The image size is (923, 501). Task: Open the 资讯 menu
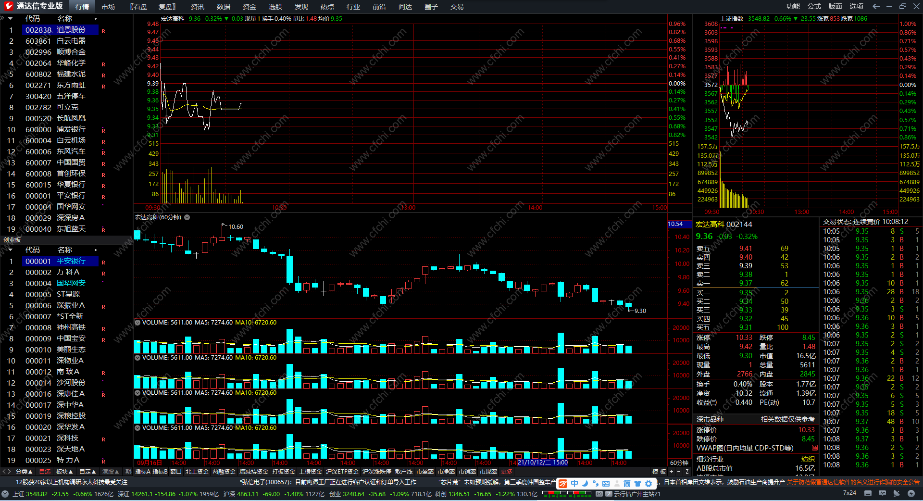pyautogui.click(x=198, y=7)
